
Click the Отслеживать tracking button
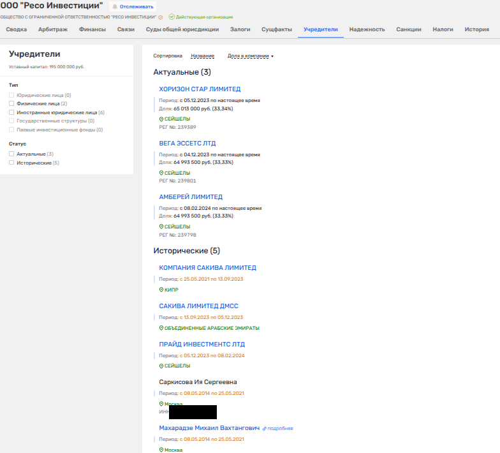[132, 6]
